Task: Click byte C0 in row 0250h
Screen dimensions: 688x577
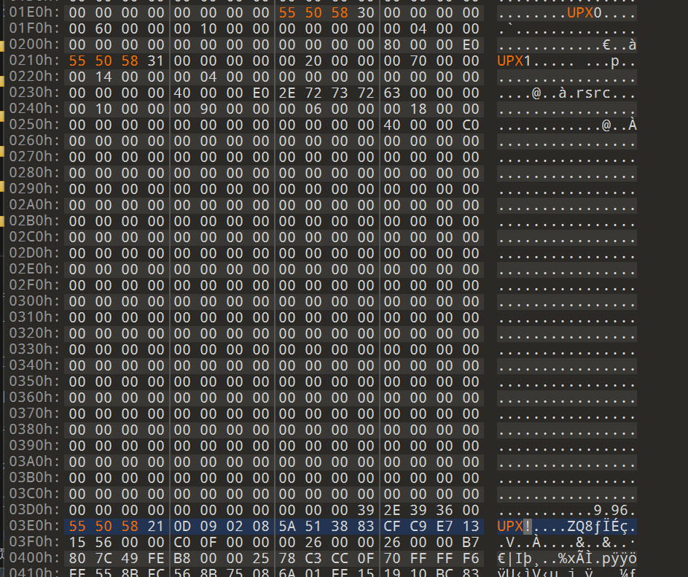Action: (x=470, y=125)
